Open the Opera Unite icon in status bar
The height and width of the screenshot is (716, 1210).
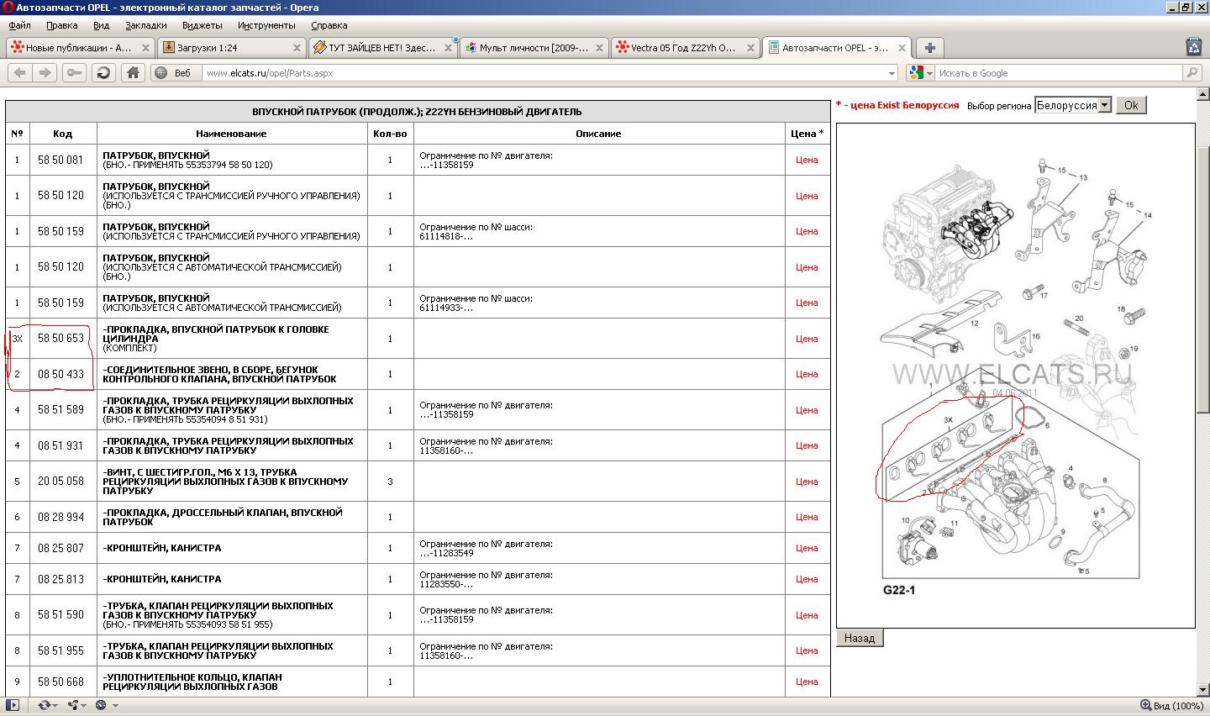coord(73,705)
